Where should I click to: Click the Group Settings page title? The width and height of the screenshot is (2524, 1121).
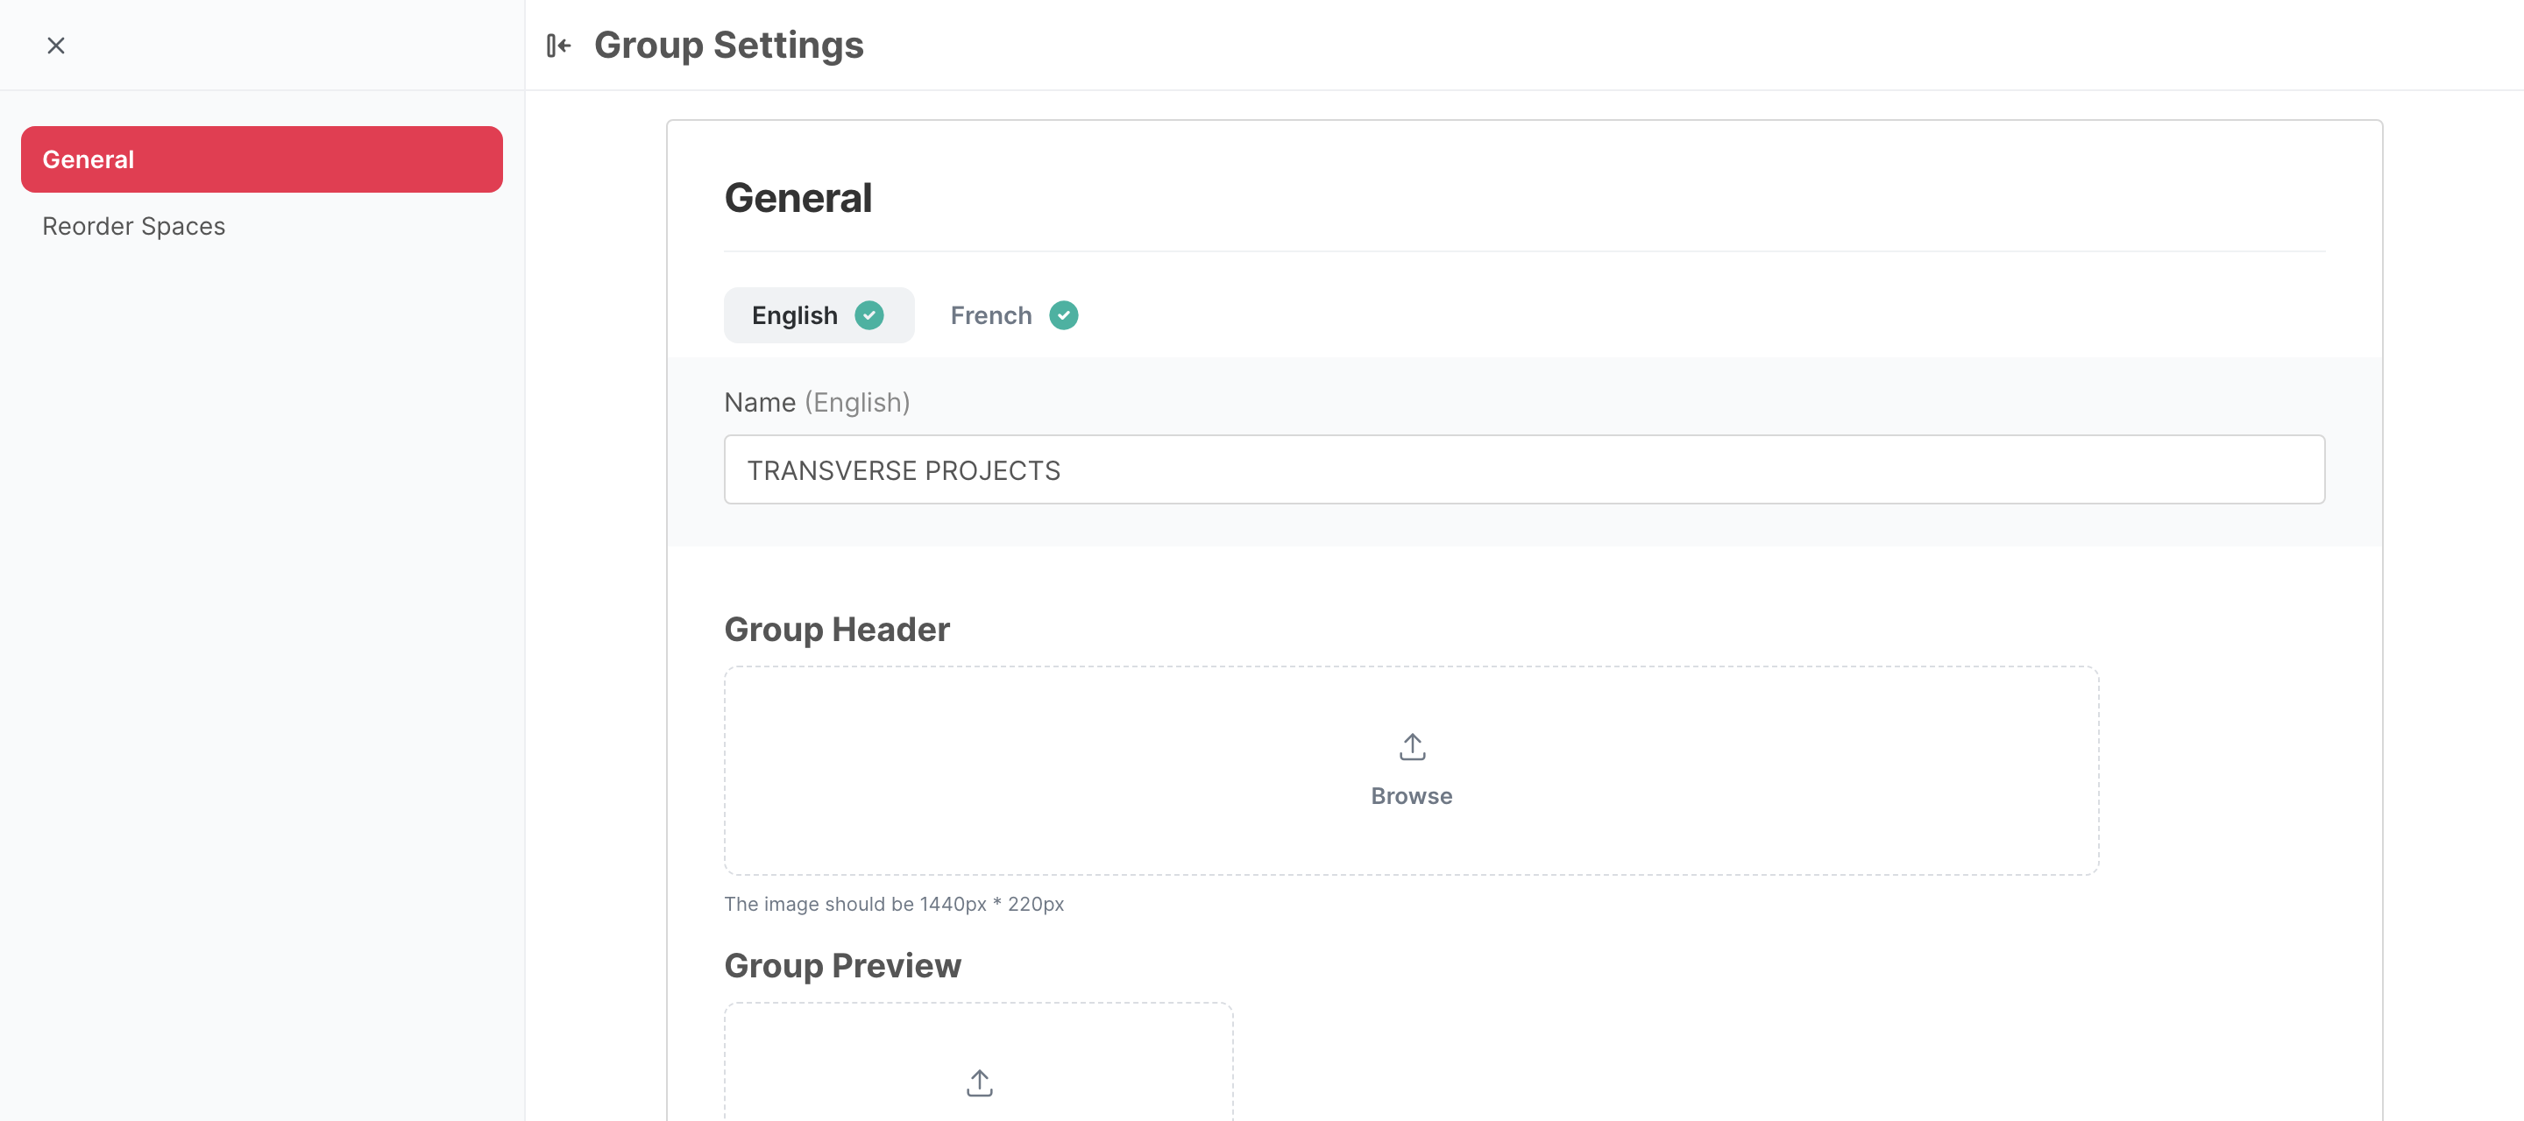729,45
